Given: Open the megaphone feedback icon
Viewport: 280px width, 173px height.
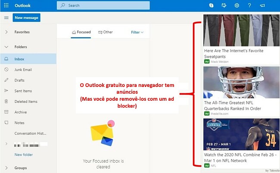Looking at the screenshot, I should tap(262, 6).
